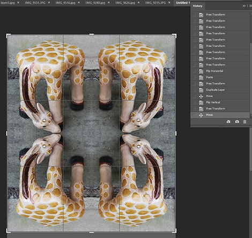
Task: Close the IMG_9626.jpg document tab
Action: click(139, 3)
